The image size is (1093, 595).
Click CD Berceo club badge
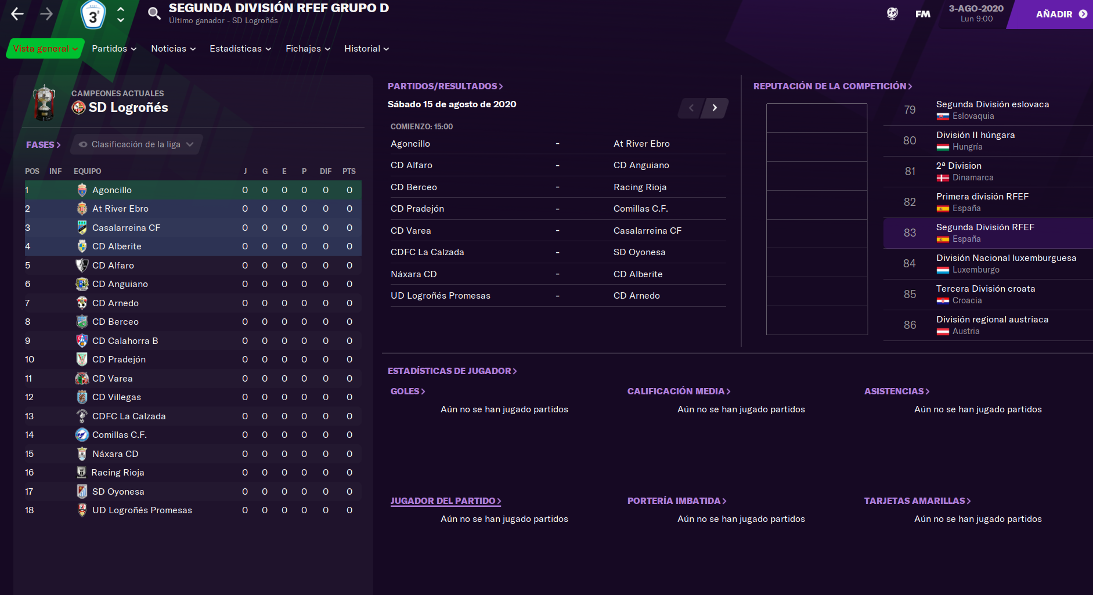point(82,322)
